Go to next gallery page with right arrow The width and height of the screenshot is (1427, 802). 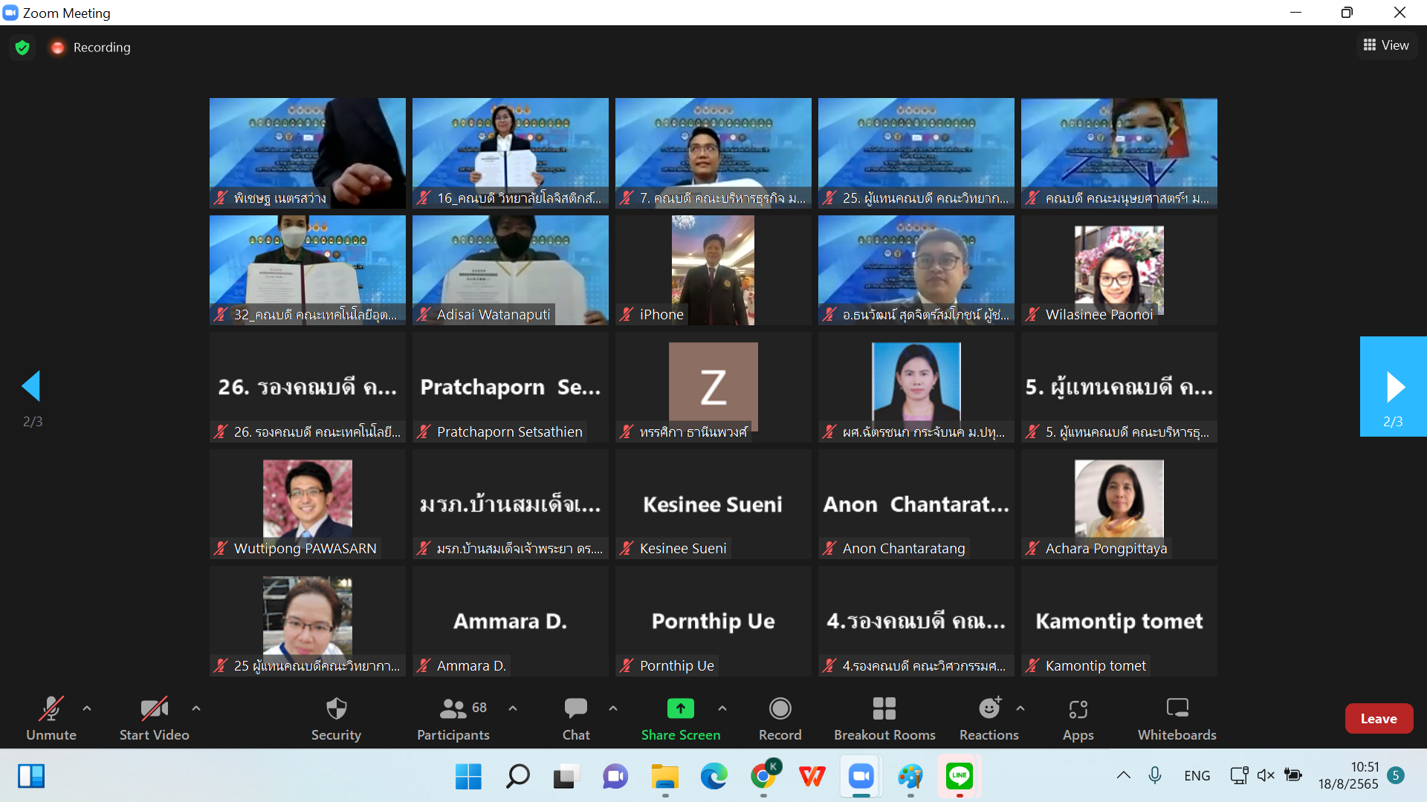click(x=1393, y=387)
